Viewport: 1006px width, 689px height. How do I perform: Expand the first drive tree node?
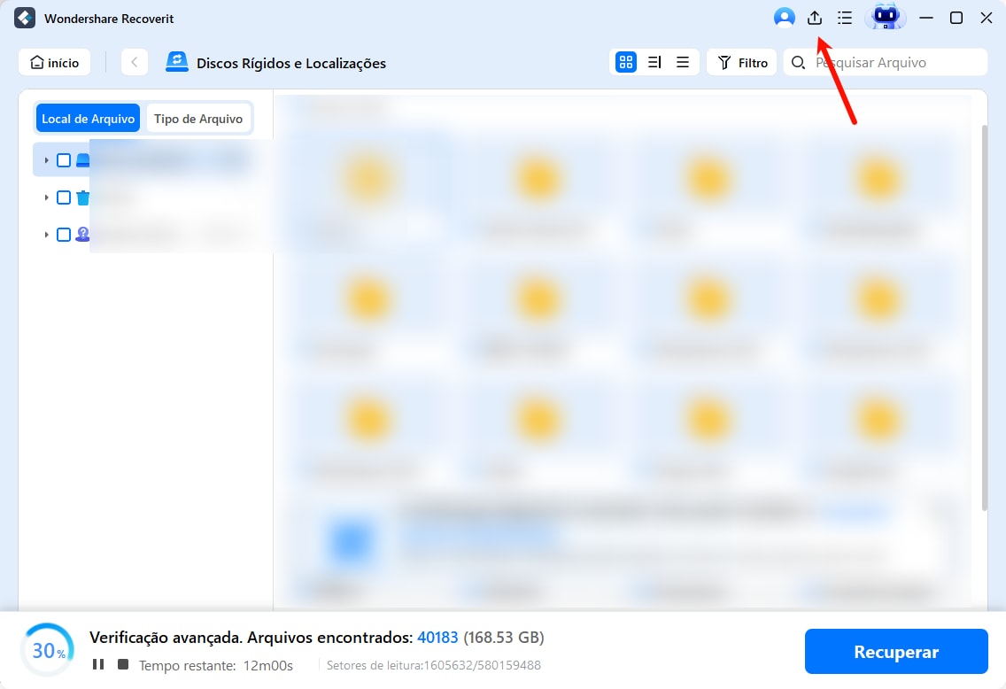tap(46, 160)
